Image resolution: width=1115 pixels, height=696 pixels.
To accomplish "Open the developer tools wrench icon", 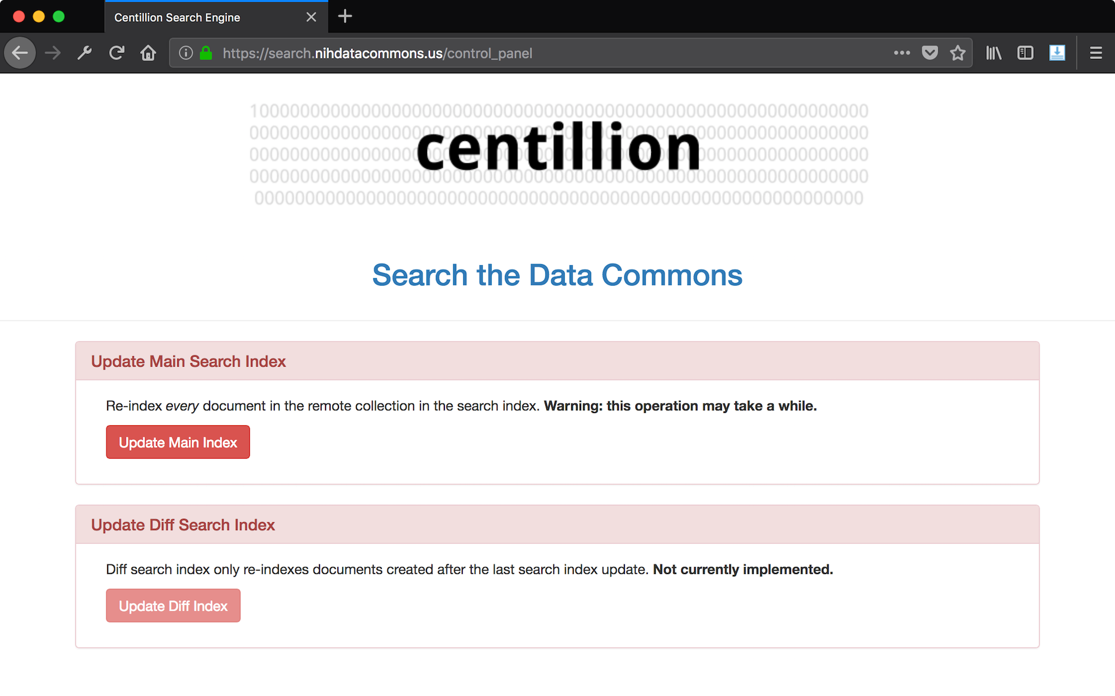I will click(x=84, y=53).
